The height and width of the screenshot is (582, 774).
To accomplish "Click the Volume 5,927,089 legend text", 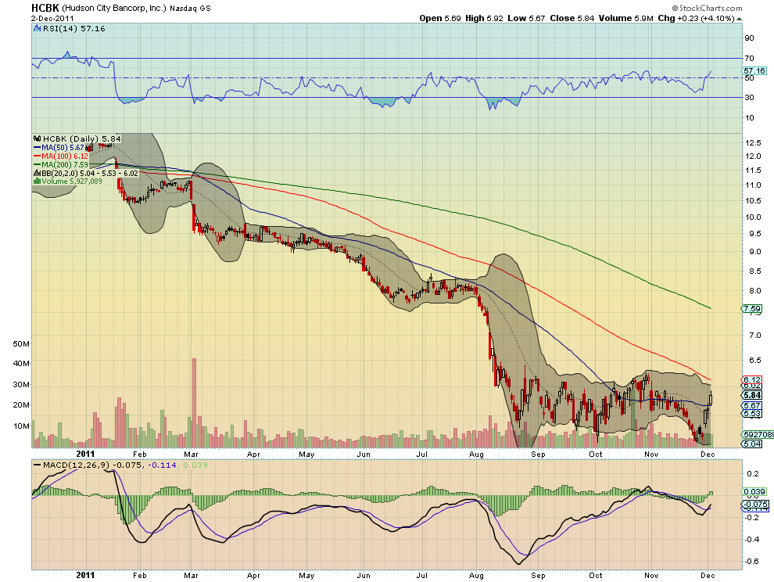I will 72,181.
